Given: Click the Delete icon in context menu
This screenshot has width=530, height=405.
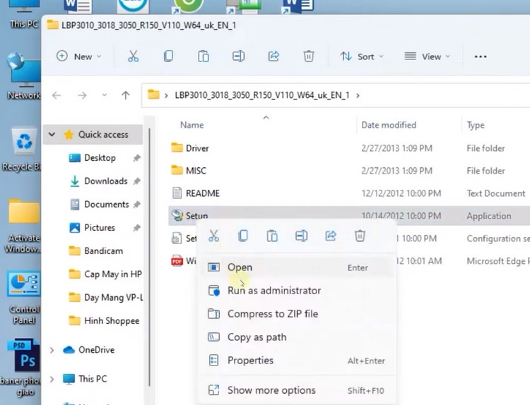Looking at the screenshot, I should click(360, 236).
